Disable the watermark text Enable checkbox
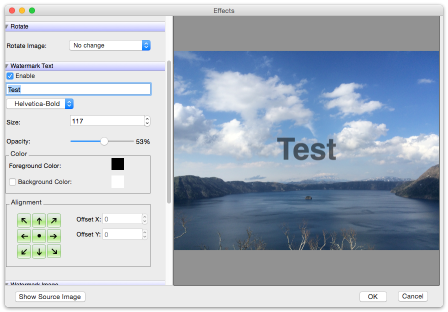Screen dimensions: 448x312 coord(9,75)
